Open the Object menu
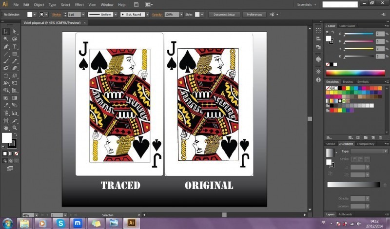This screenshot has height=229, width=390. coord(39,5)
